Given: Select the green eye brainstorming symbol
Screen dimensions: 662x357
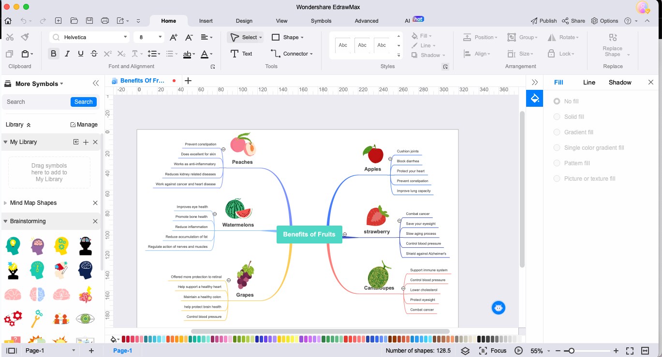Looking at the screenshot, I should (86, 318).
